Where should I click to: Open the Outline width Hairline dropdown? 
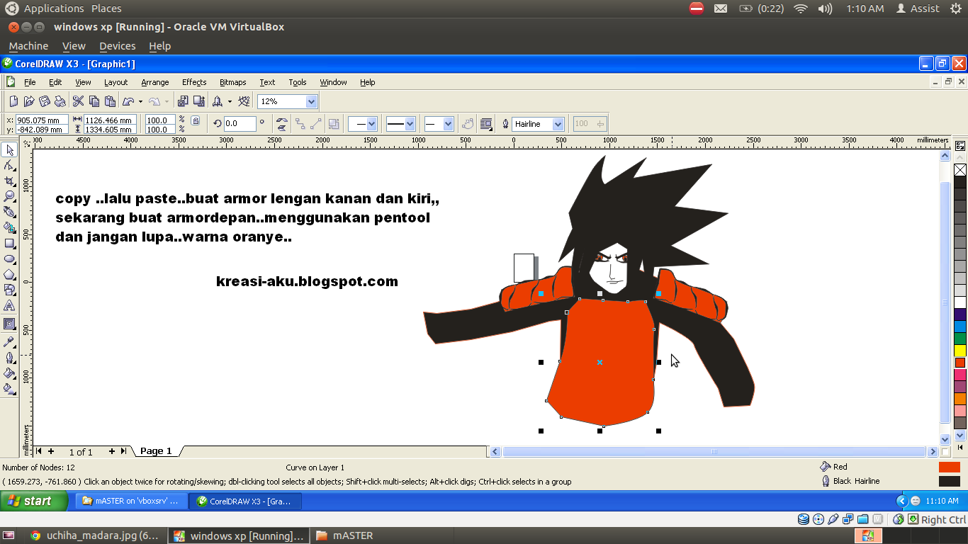point(558,124)
